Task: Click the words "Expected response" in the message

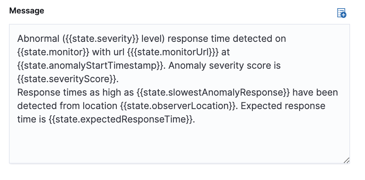Action: (x=283, y=106)
